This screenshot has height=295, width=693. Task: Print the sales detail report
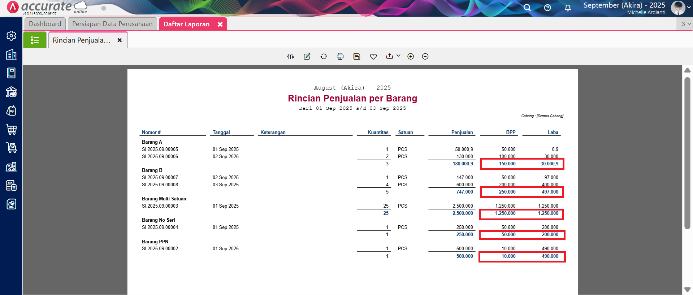[x=340, y=56]
